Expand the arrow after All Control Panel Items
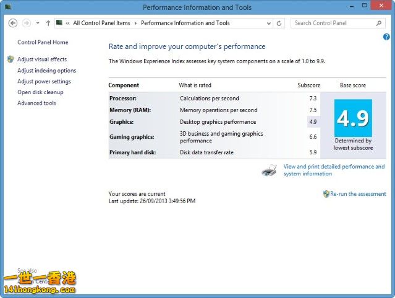395x298 pixels. (135, 23)
